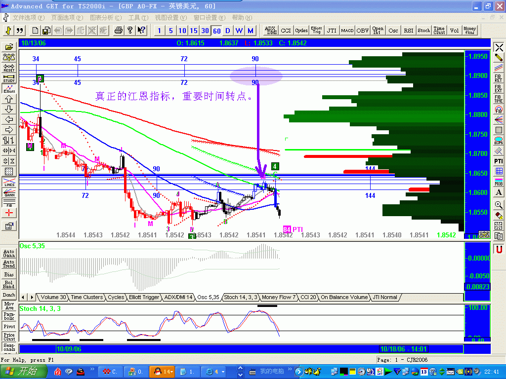Click the 开始 Start button
The image size is (506, 379).
tap(20, 371)
